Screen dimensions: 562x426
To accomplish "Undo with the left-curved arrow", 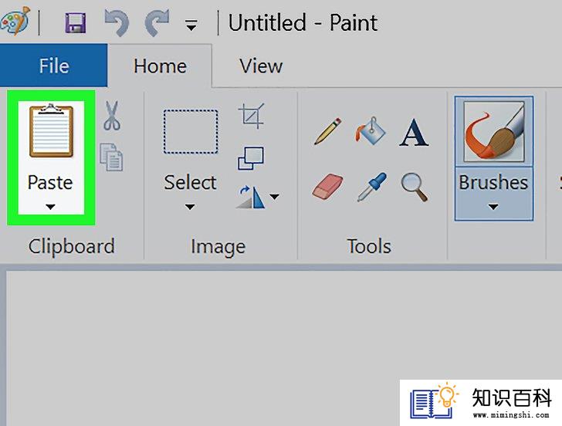I will point(117,23).
